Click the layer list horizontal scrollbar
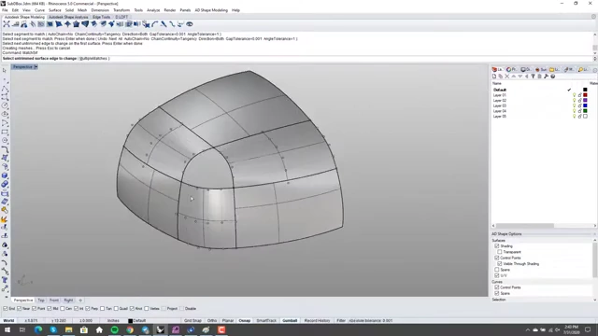 pos(525,226)
